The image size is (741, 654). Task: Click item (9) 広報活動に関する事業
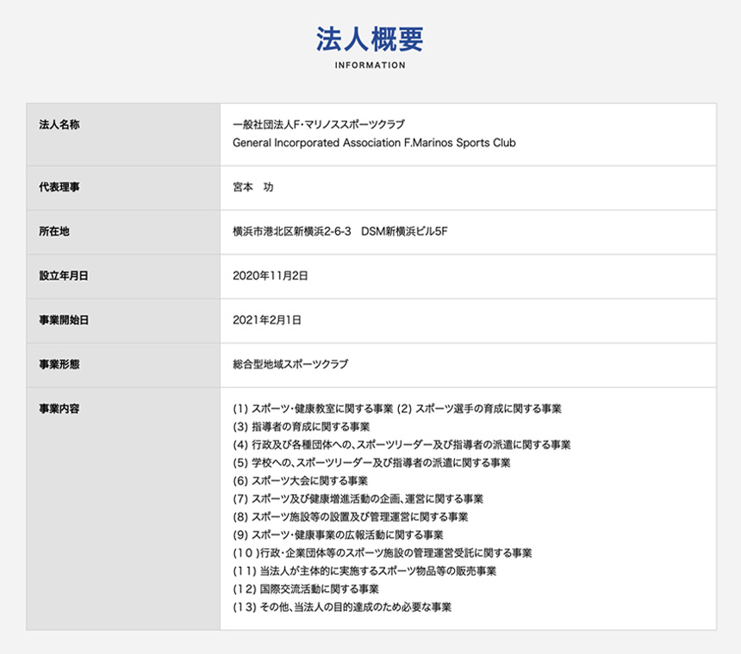[x=338, y=535]
